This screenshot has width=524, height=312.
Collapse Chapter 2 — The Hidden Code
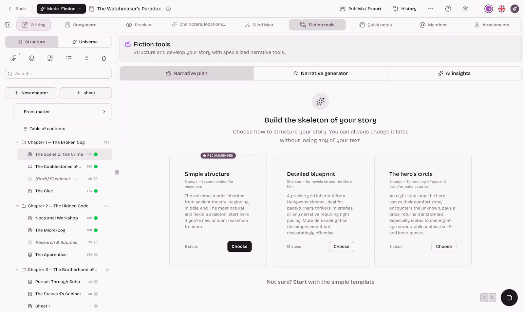[x=17, y=206]
